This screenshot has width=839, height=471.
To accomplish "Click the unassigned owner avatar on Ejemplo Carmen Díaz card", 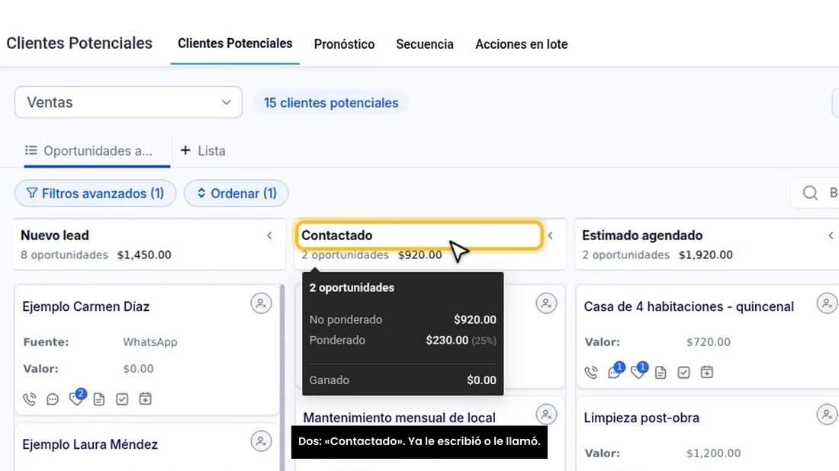I will [x=261, y=303].
